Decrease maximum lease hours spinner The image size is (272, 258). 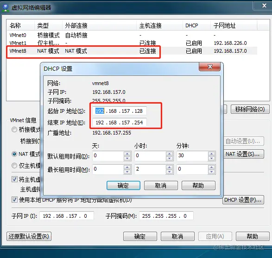(169, 172)
